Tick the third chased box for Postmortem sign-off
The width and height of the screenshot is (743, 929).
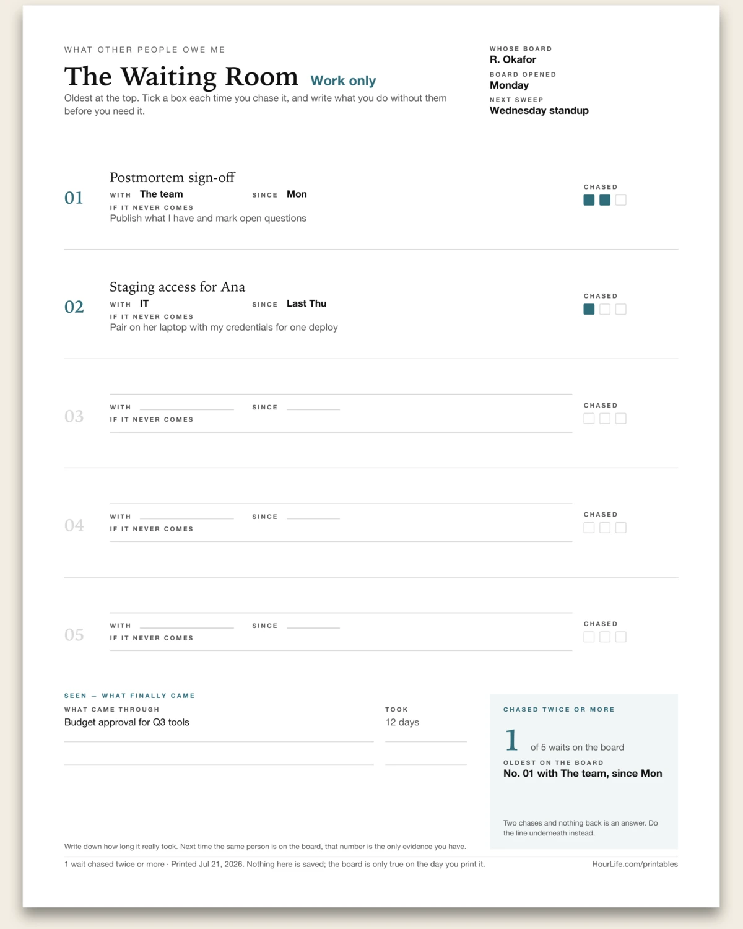click(621, 200)
